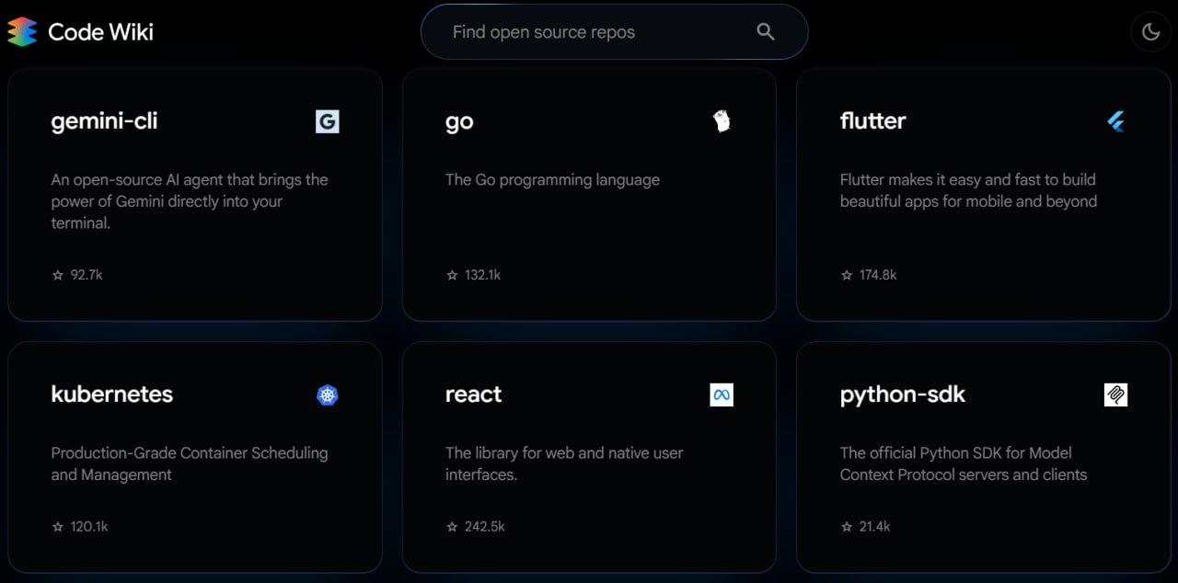
Task: Click the star icon beside 120.1k
Action: point(58,527)
